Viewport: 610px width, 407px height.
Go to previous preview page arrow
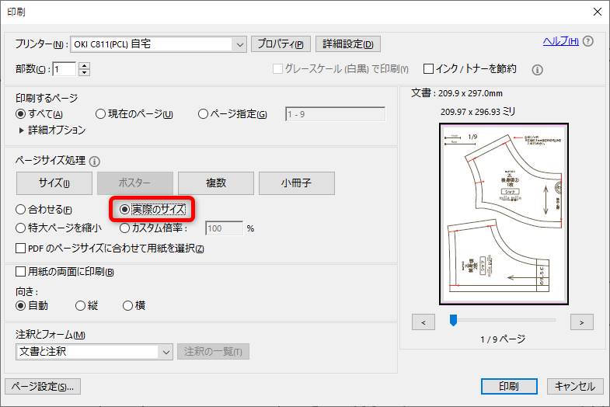click(x=423, y=321)
